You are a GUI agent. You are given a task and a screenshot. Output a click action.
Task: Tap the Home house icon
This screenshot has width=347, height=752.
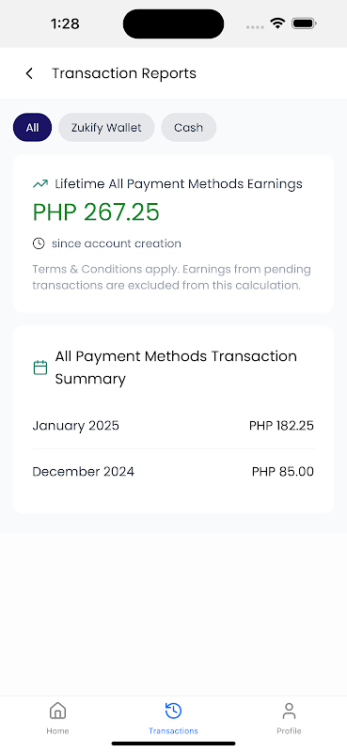point(57,711)
